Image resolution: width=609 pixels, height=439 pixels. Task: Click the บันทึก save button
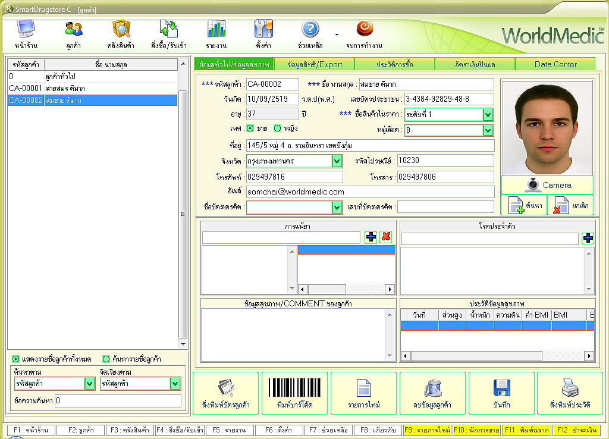coord(501,393)
